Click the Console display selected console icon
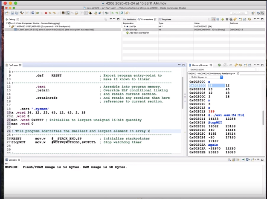The height and width of the screenshot is (199, 267). (x=247, y=160)
